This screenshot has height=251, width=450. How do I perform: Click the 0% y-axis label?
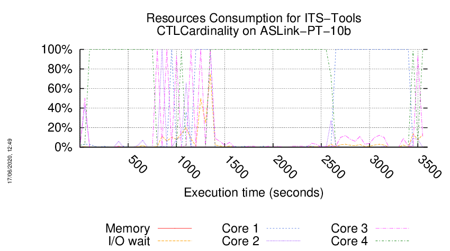63,147
